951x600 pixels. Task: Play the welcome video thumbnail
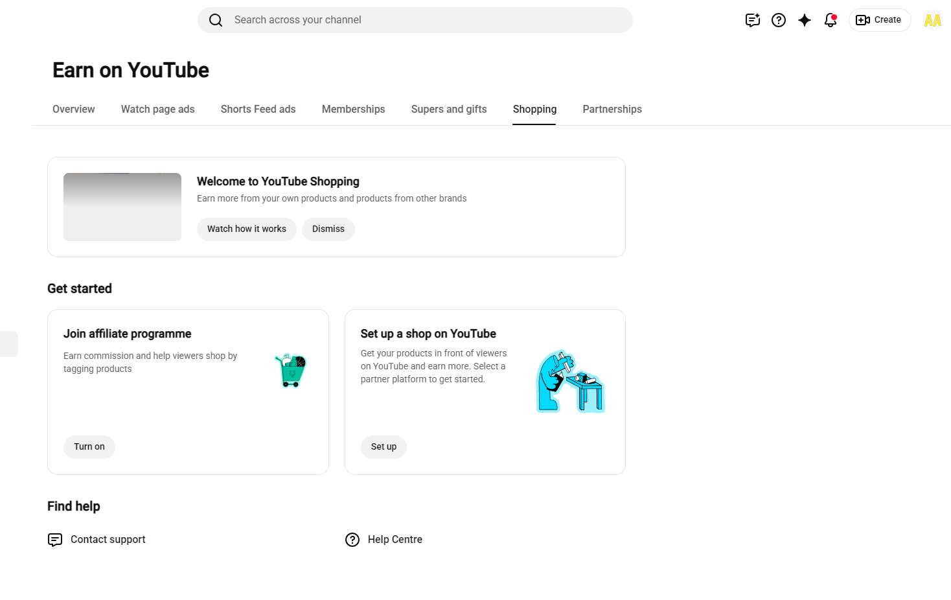[x=122, y=207]
